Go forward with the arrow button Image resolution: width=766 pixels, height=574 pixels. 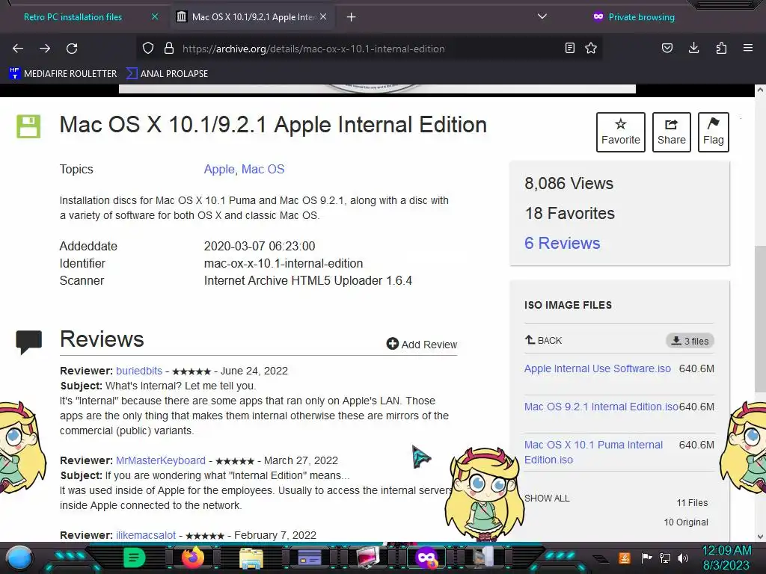pyautogui.click(x=45, y=49)
